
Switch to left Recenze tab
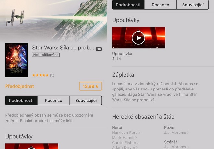53,101
